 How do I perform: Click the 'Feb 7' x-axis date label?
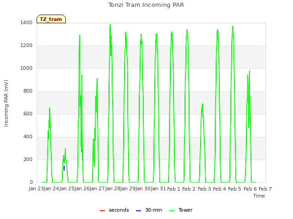pos(265,189)
